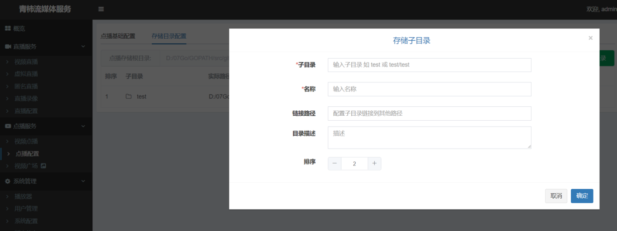
Task: Collapse the 点播服务 section chevron
Action: (83, 126)
